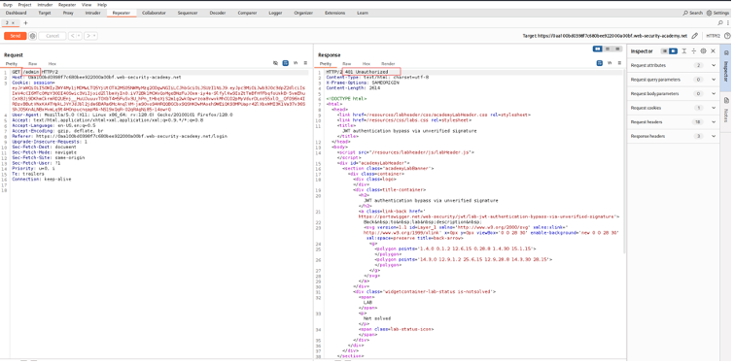734x364 pixels.
Task: Open the Repeater tab-bar options three-dots menu
Action: click(x=728, y=22)
